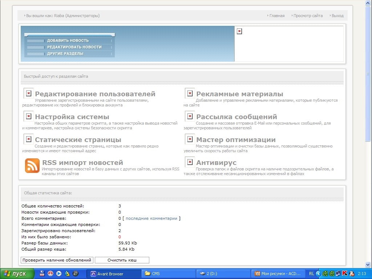Click the Рассылка сообщений section icon
Screen dimensions: 372x279
coord(190,116)
